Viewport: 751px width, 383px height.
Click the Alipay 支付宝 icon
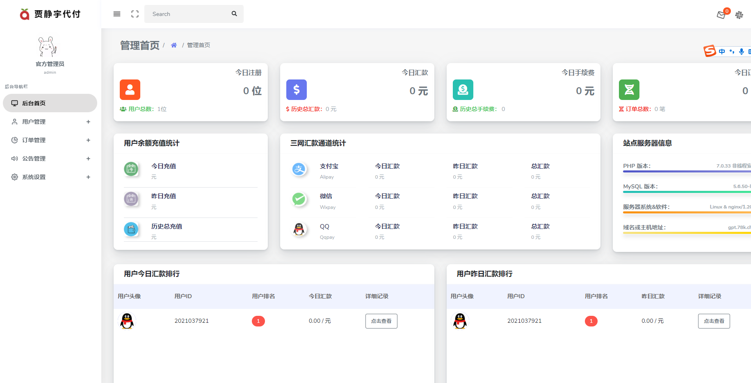(299, 169)
